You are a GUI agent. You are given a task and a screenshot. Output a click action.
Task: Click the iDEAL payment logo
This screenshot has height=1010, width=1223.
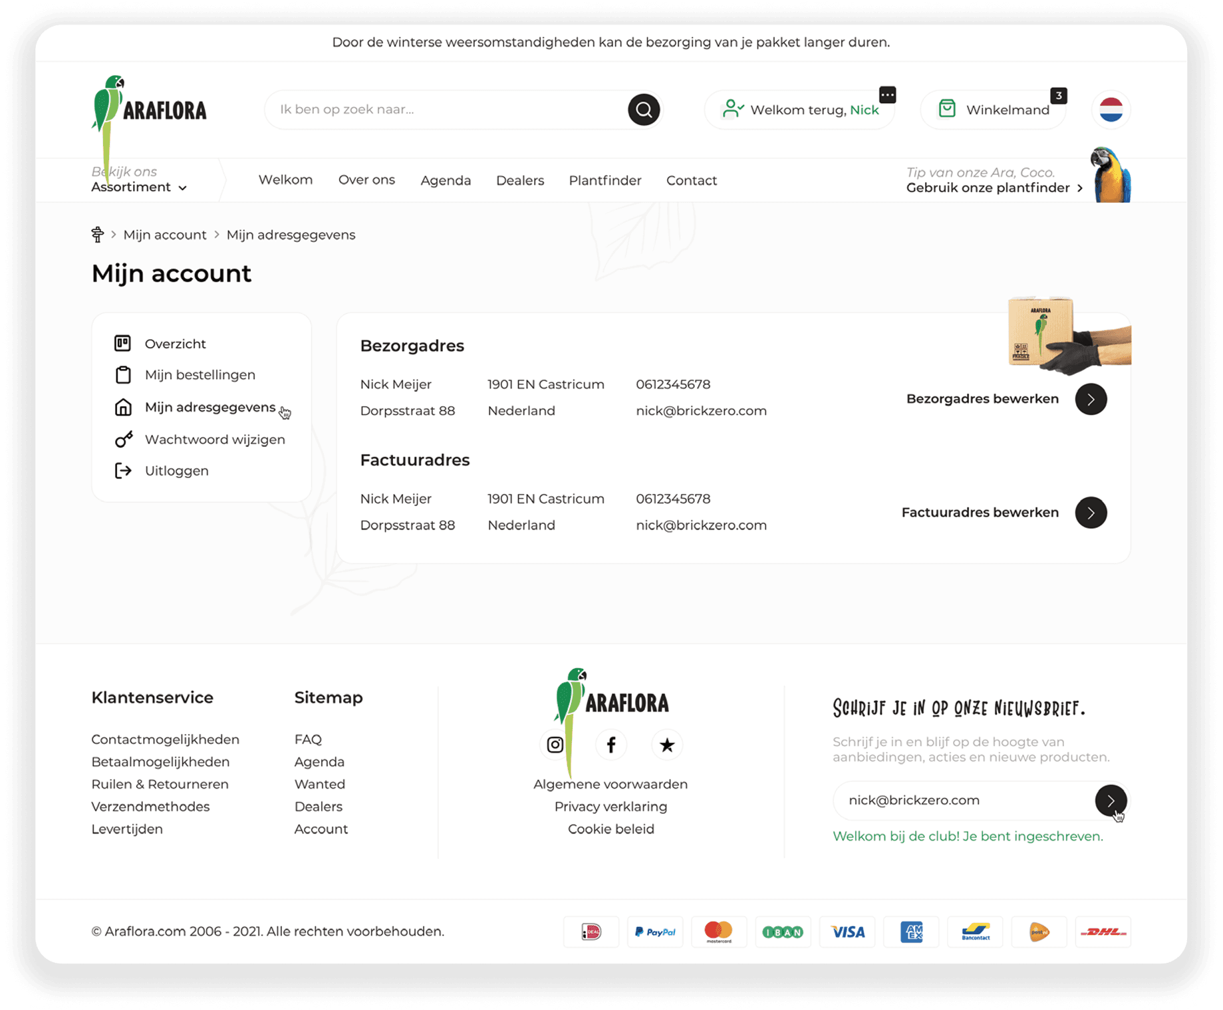pyautogui.click(x=591, y=932)
